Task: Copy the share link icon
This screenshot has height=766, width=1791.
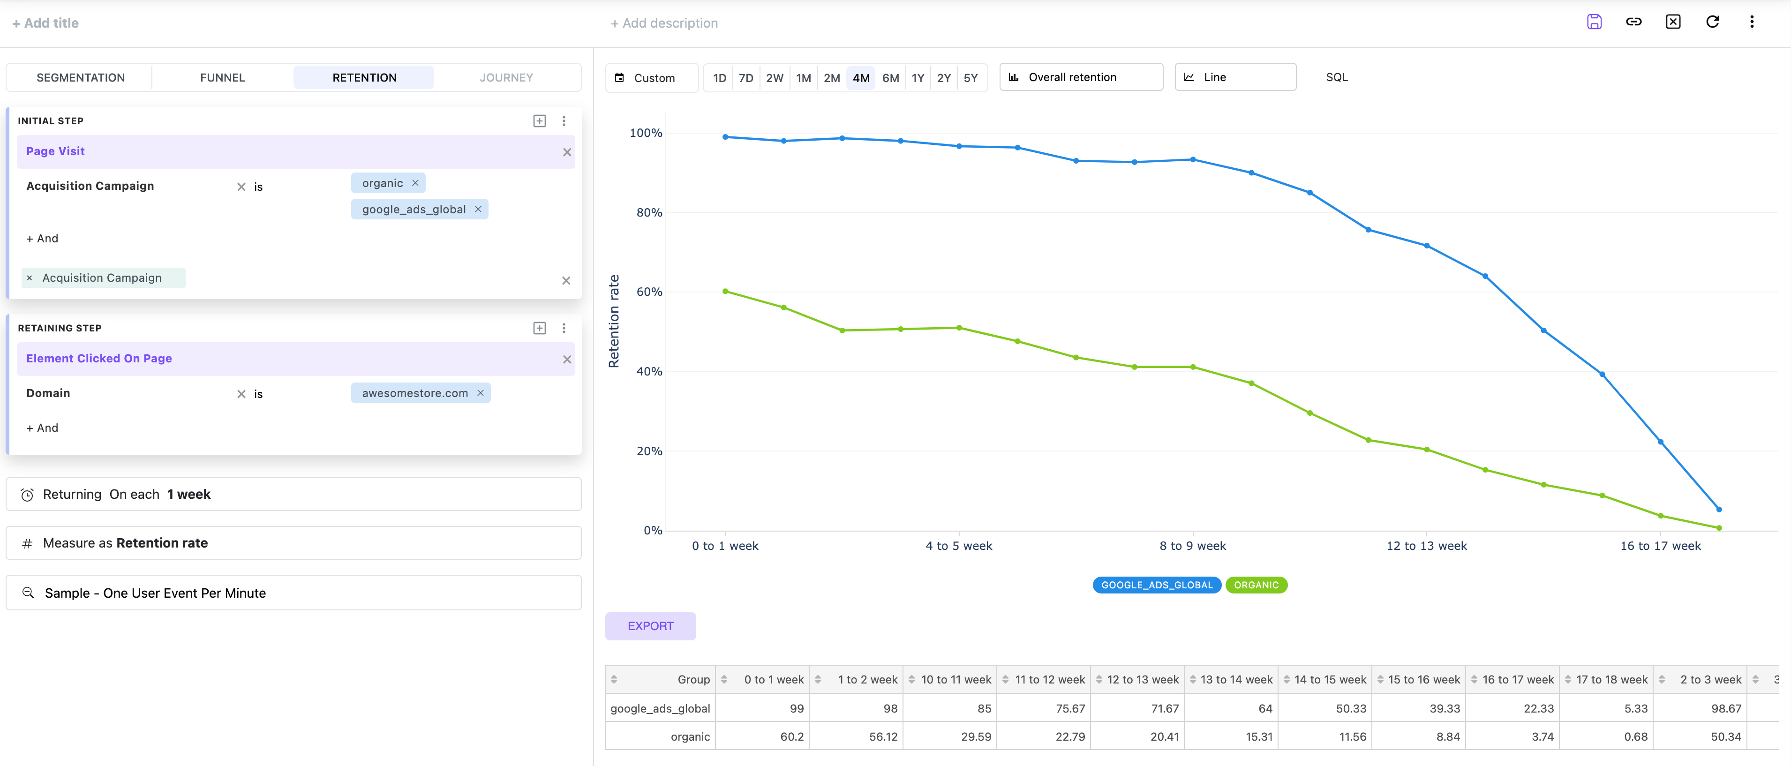Action: (1633, 22)
